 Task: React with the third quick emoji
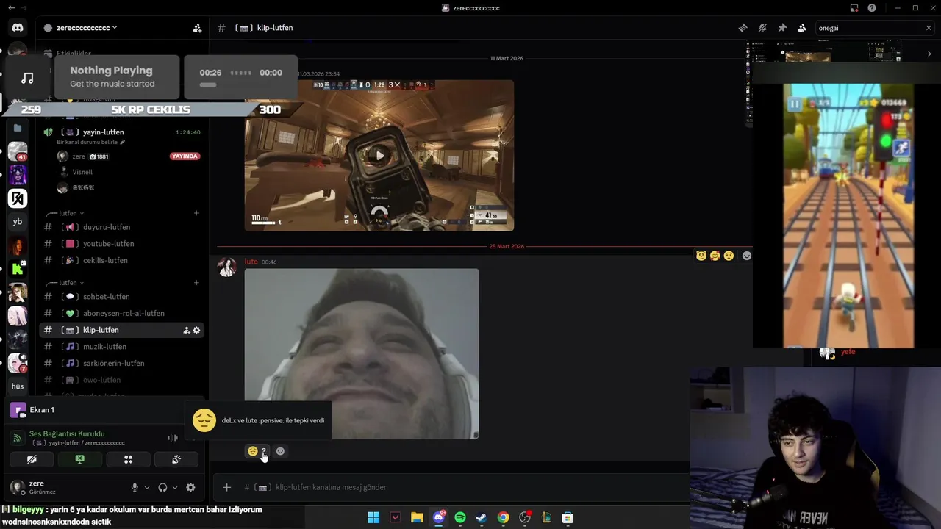729,256
